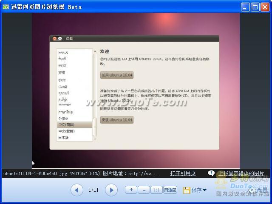272x204 pixels.
Task: Maximize the 迅雷网页图片浏览器 window
Action: pyautogui.click(x=255, y=7)
